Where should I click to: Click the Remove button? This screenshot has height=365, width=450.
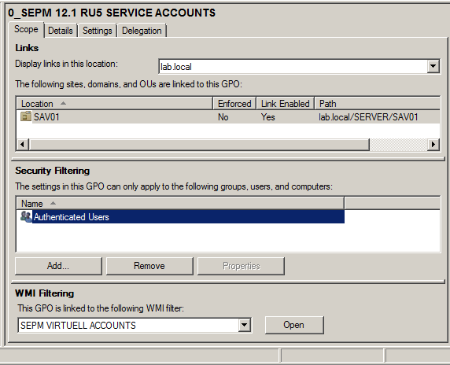click(x=149, y=266)
